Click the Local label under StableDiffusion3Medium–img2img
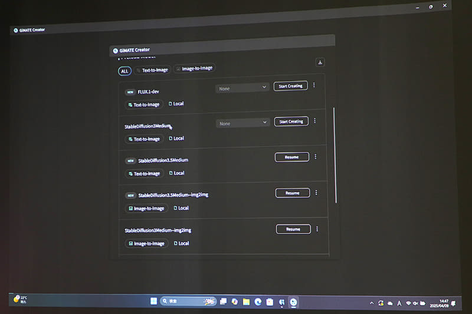The image size is (472, 314). click(182, 243)
